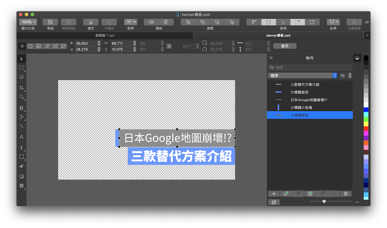Select the Eraser tool
Image resolution: width=387 pixels, height=228 pixels.
(x=22, y=166)
